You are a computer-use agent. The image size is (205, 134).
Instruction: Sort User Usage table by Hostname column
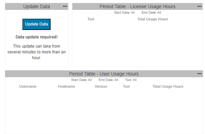(x=67, y=86)
